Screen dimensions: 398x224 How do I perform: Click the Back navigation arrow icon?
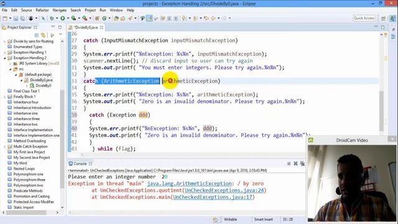213,18
